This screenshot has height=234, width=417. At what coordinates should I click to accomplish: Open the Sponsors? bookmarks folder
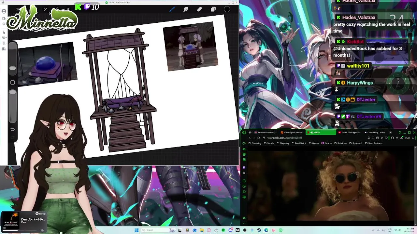tap(356, 143)
